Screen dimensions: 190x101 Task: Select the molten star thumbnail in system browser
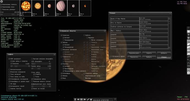pos(26,8)
